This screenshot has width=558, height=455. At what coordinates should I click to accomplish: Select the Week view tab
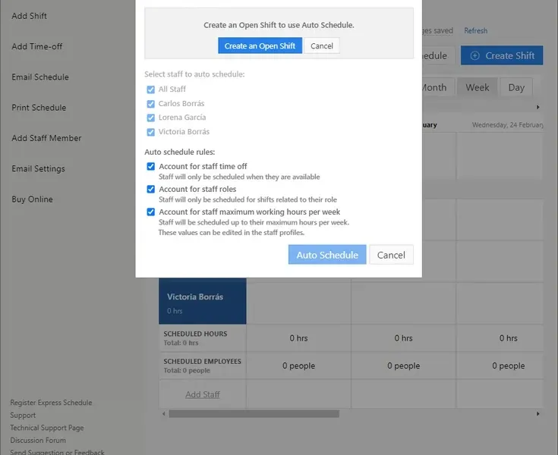(478, 87)
